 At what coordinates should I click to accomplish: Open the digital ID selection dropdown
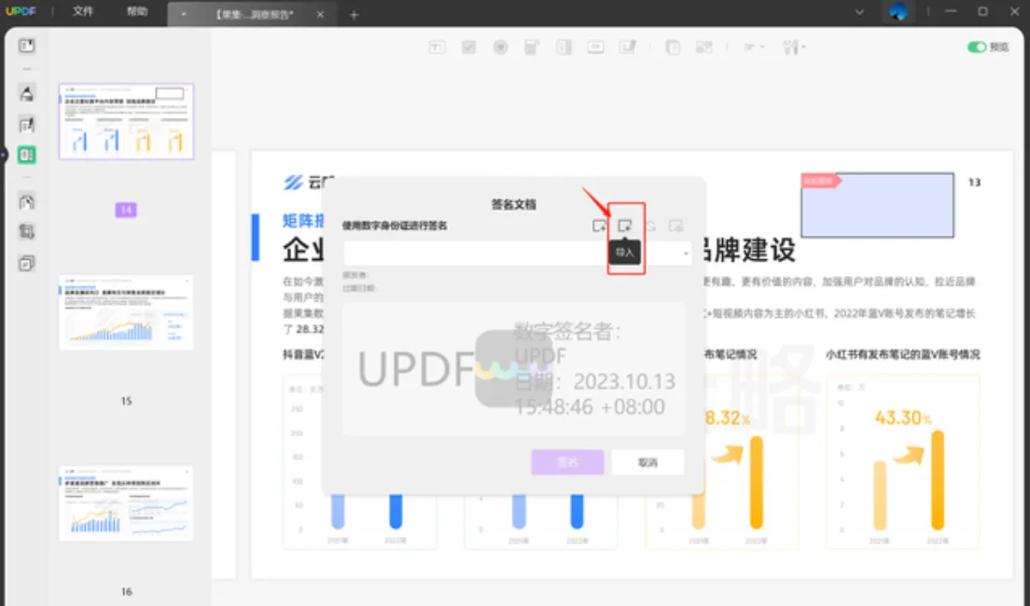point(518,254)
